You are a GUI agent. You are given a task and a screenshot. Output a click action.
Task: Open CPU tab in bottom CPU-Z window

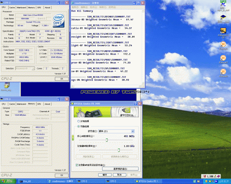(4, 104)
